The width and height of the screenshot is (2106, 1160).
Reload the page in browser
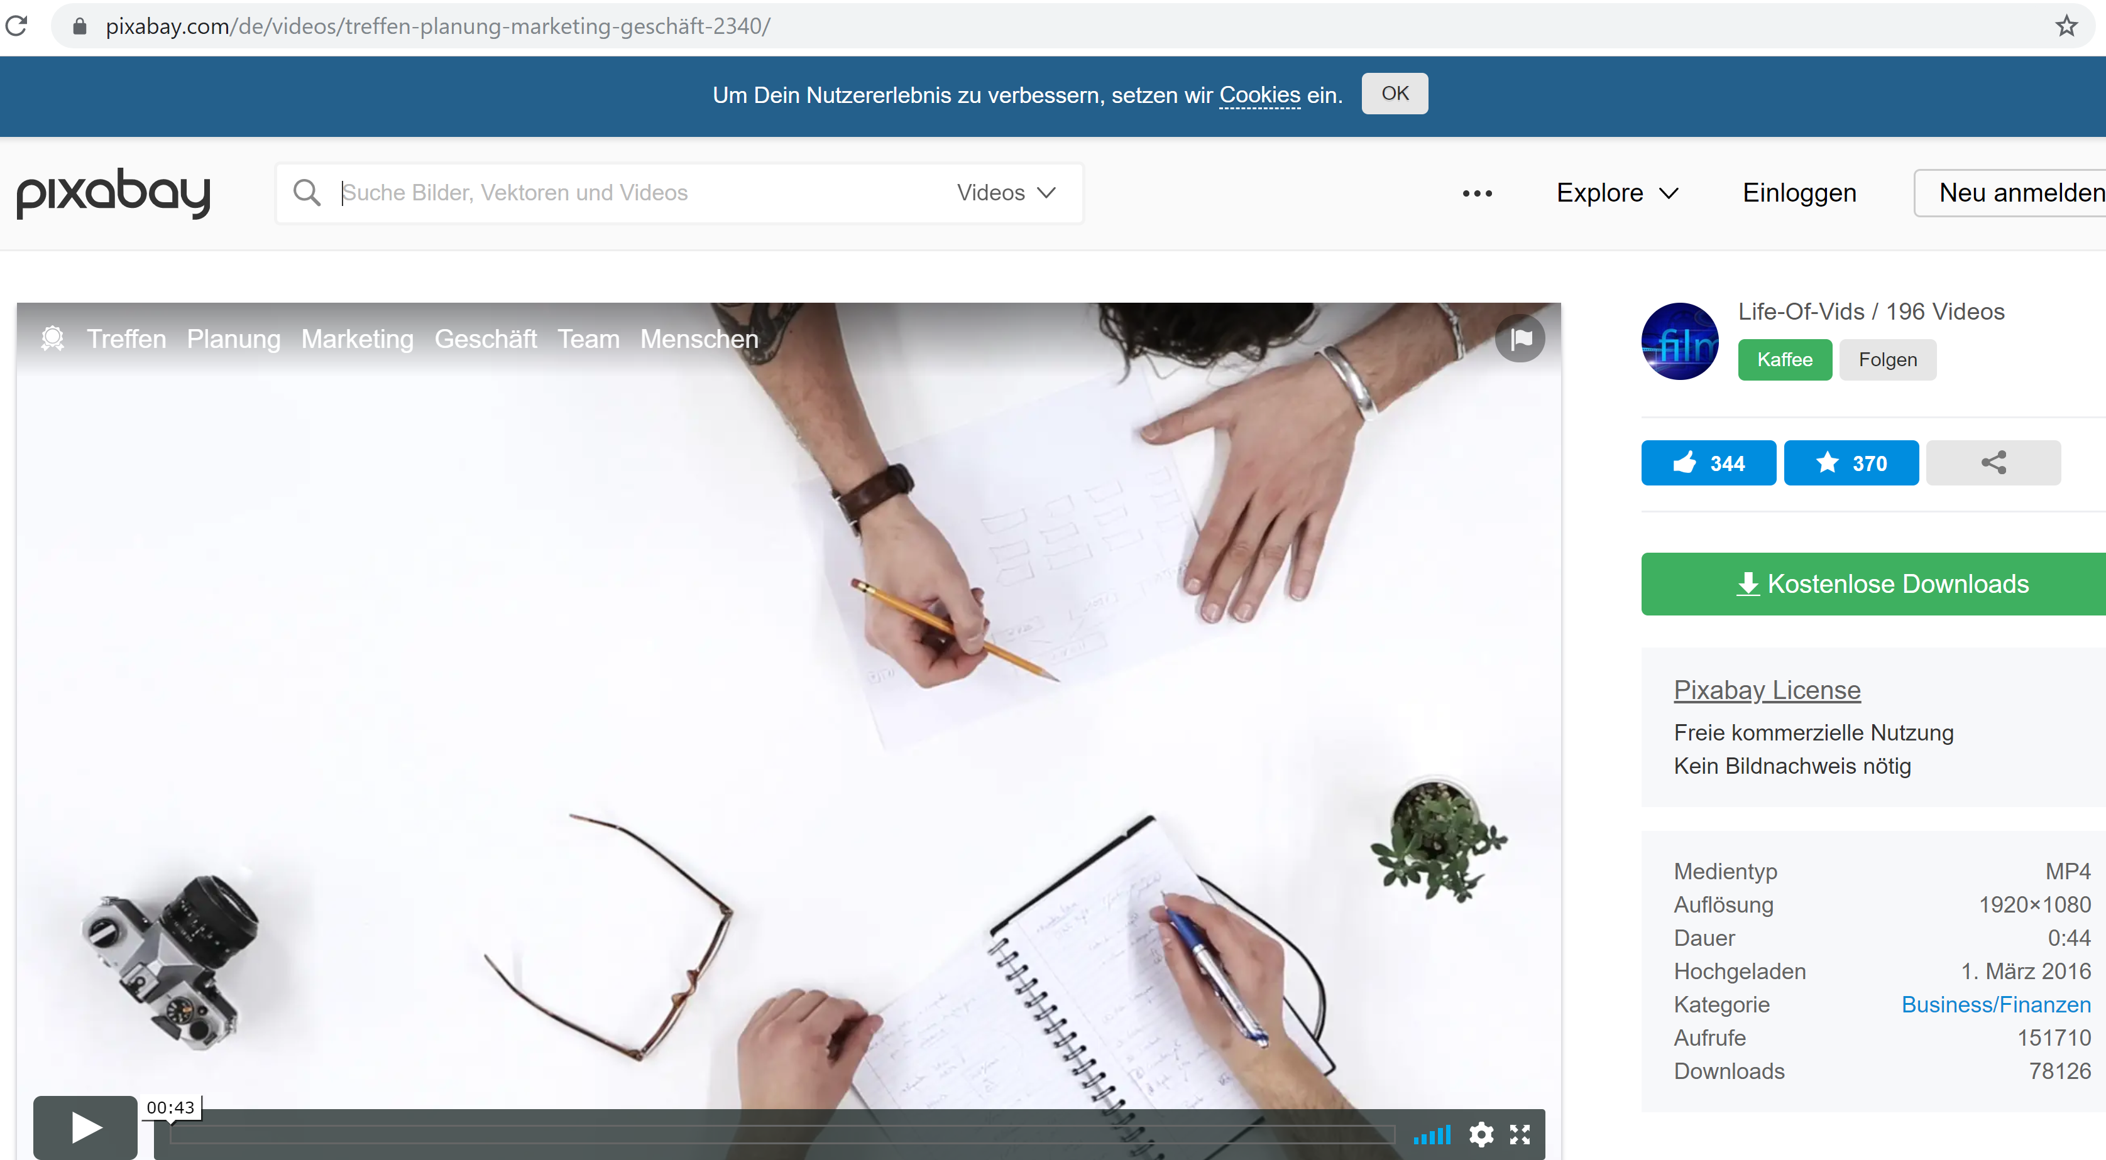(x=17, y=26)
